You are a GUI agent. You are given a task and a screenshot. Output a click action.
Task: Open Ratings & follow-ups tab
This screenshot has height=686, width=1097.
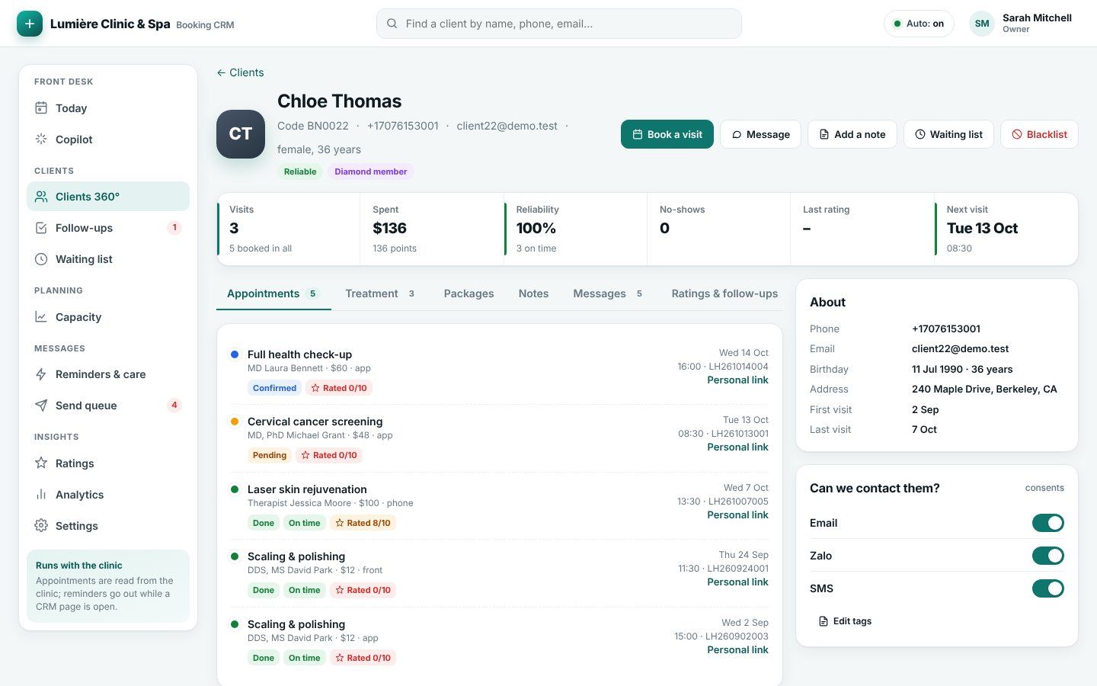point(724,293)
